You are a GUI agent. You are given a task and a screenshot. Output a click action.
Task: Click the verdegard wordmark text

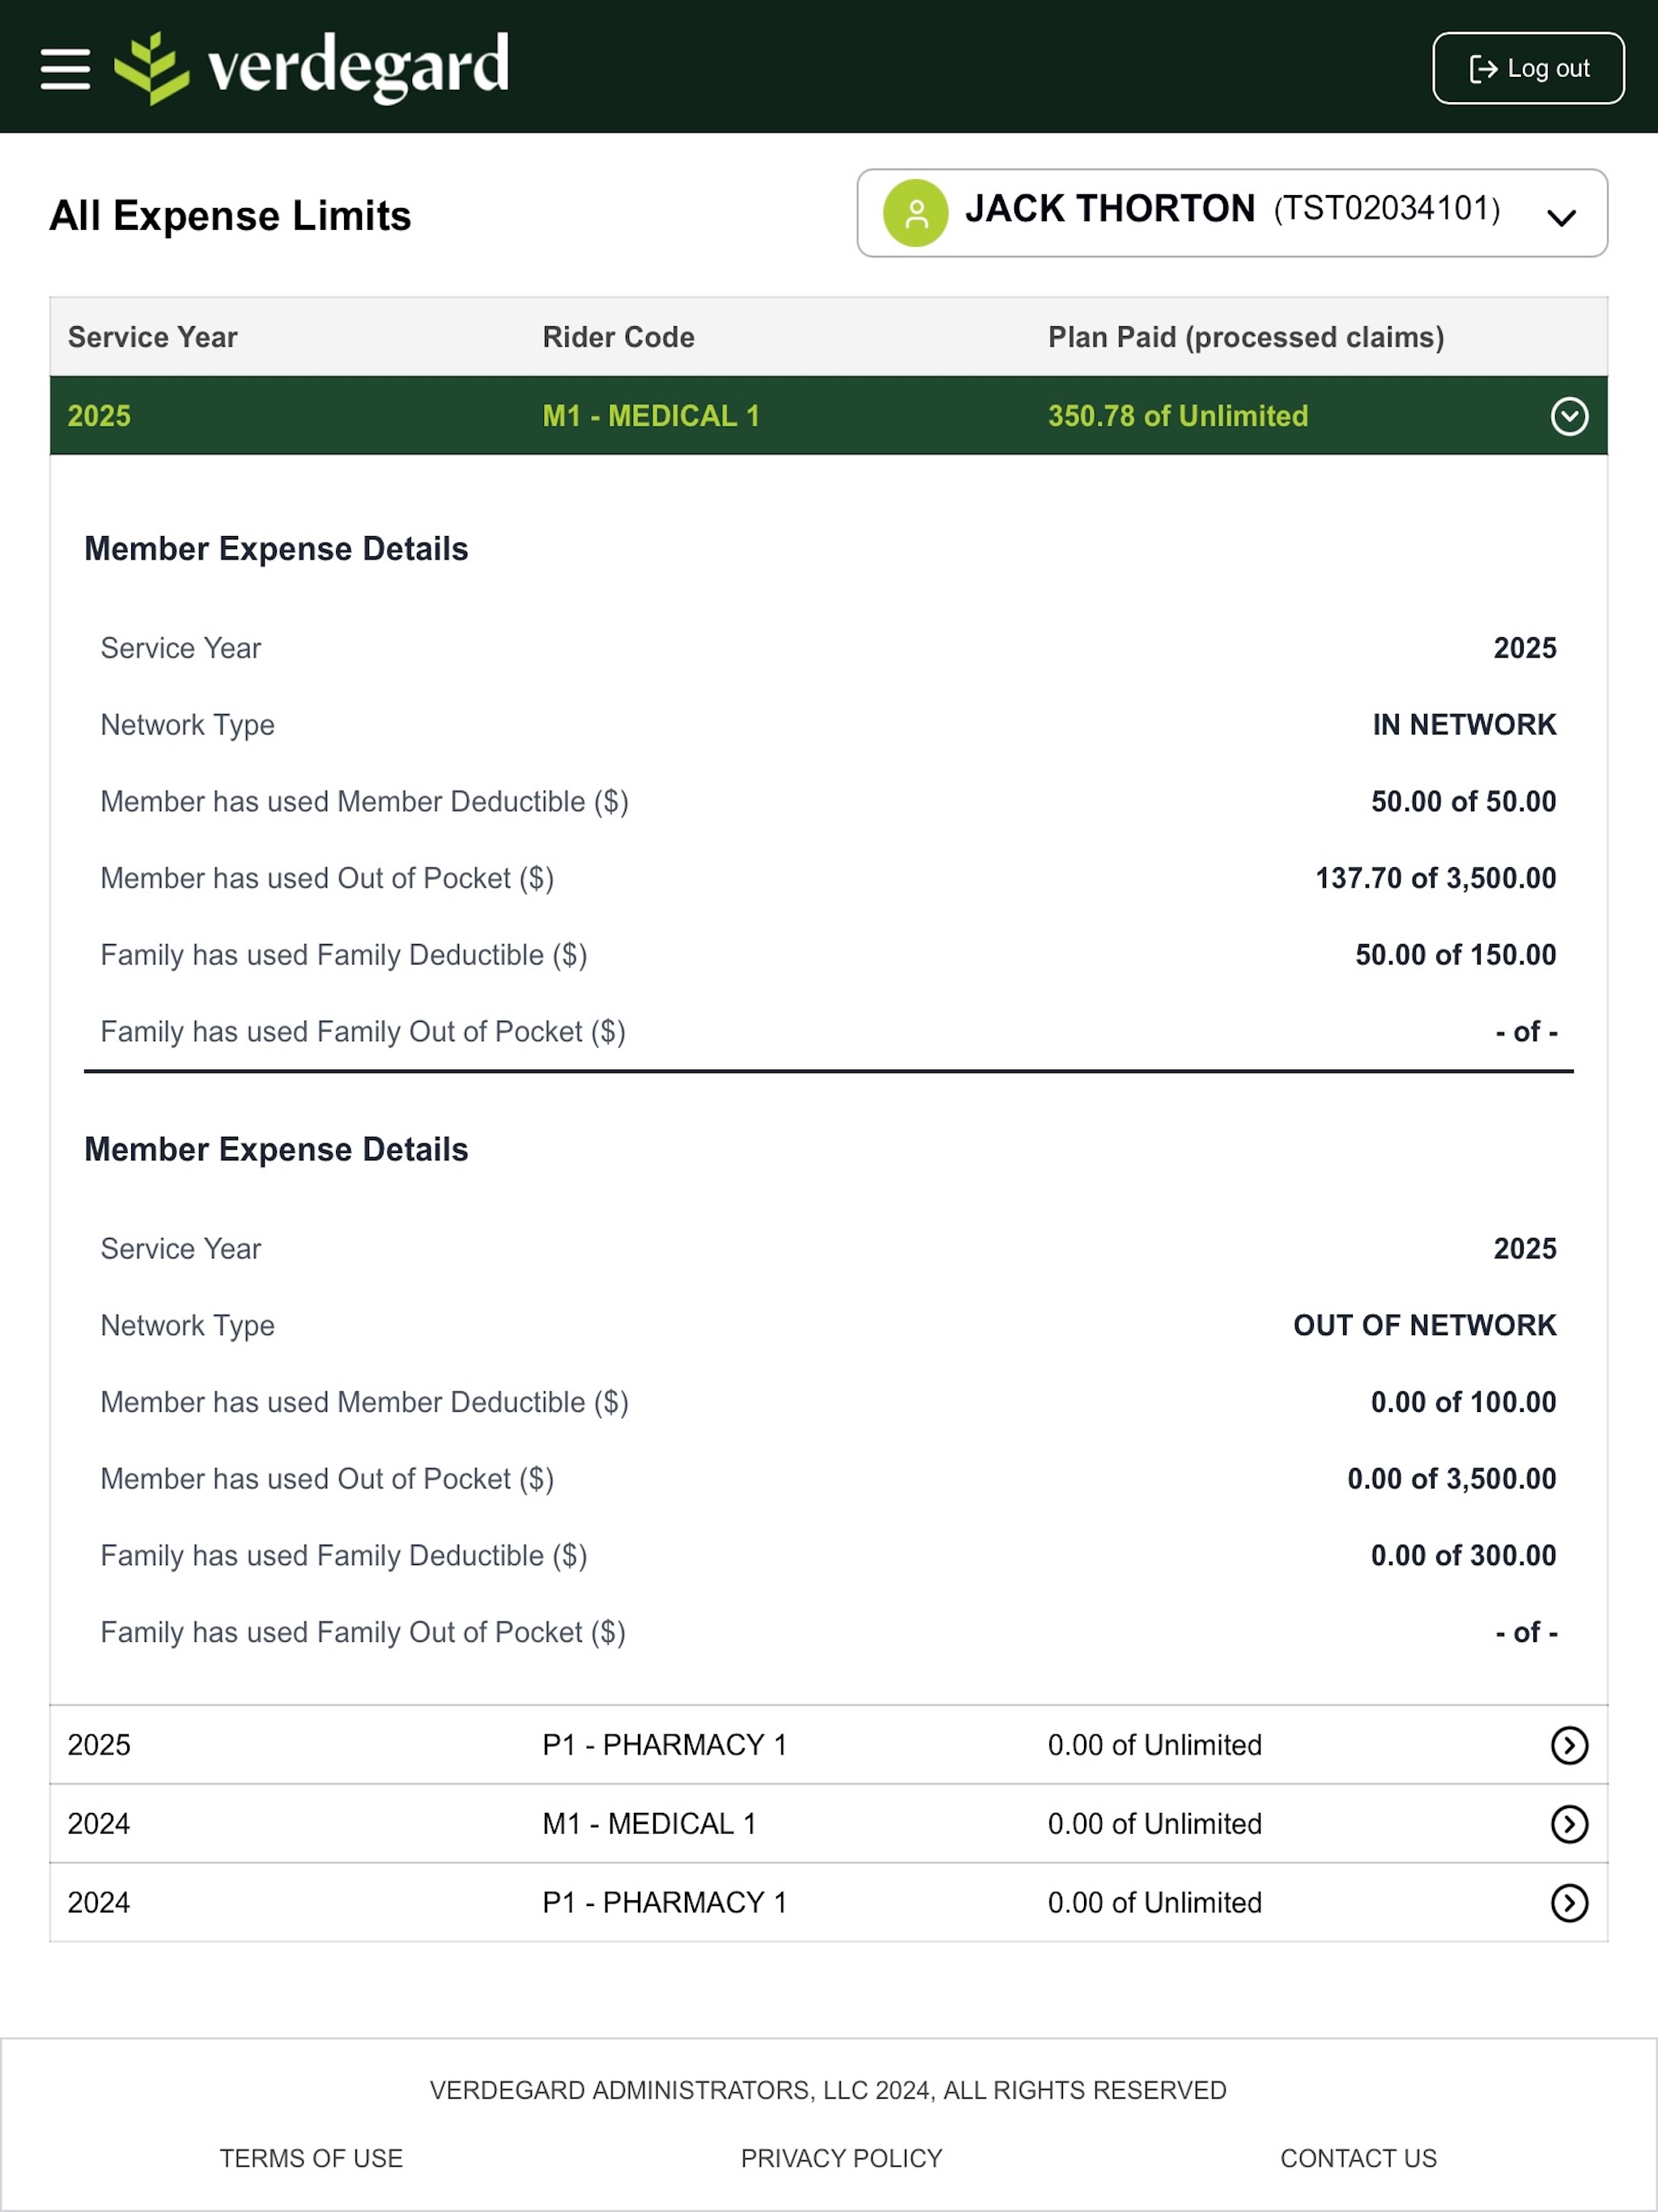click(x=358, y=66)
